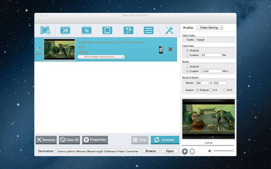Play the preview video

pos(185,151)
